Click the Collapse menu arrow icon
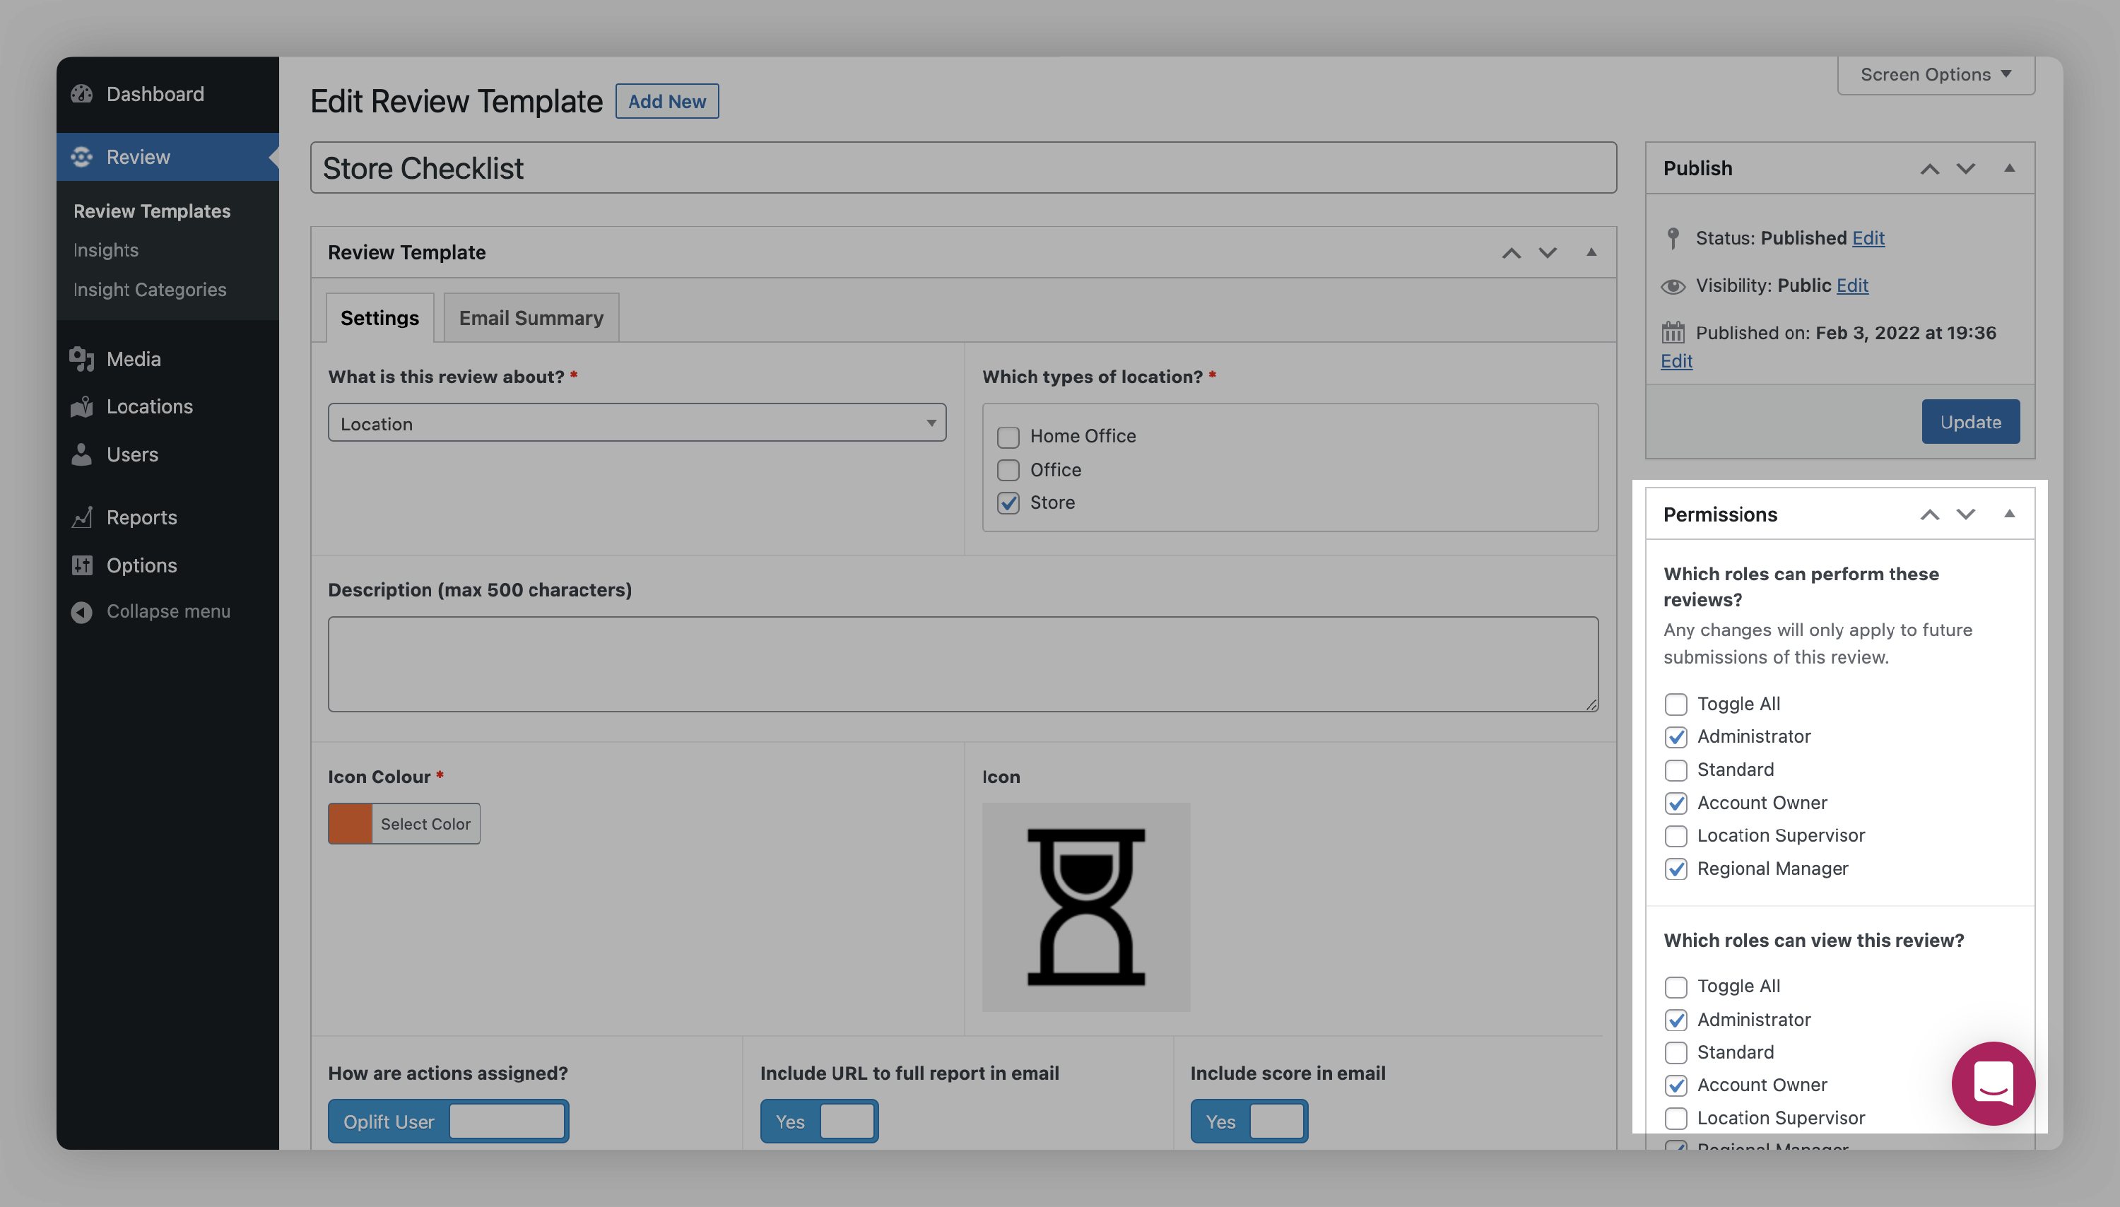 81,612
